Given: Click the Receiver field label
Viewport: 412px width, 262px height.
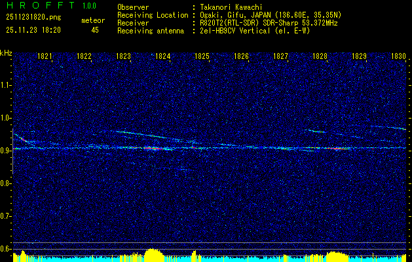Looking at the screenshot, I should [x=133, y=23].
